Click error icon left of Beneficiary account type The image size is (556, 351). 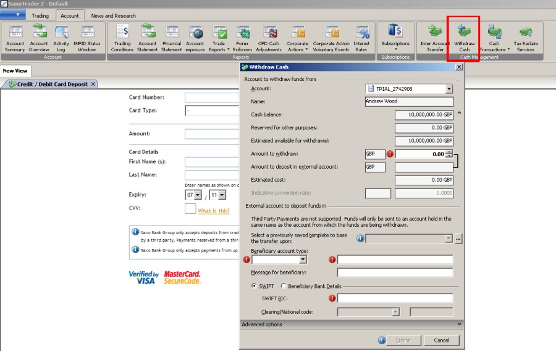pos(246,260)
